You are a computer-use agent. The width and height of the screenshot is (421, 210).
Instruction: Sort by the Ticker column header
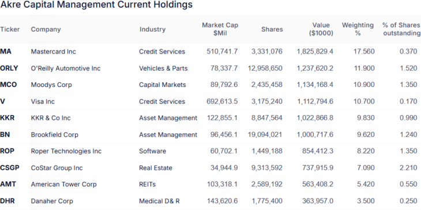point(10,29)
